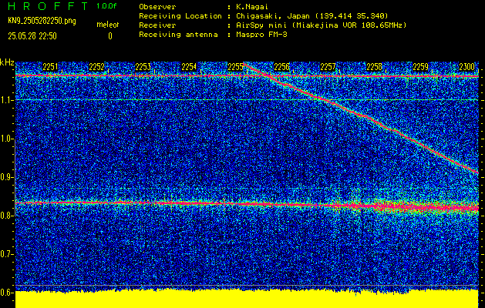Viewport: 485px width, 308px height.
Task: Select the 2300 time marker
Action: pyautogui.click(x=466, y=67)
